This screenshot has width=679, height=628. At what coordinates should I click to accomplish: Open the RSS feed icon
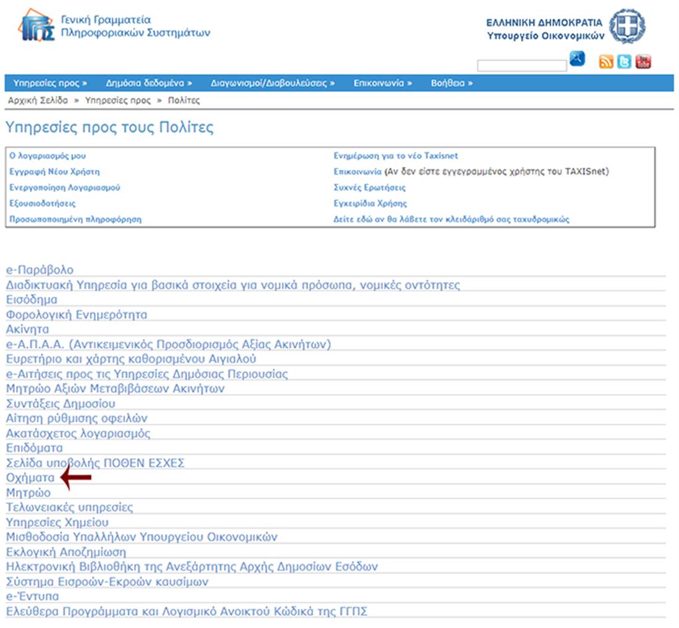pyautogui.click(x=606, y=62)
